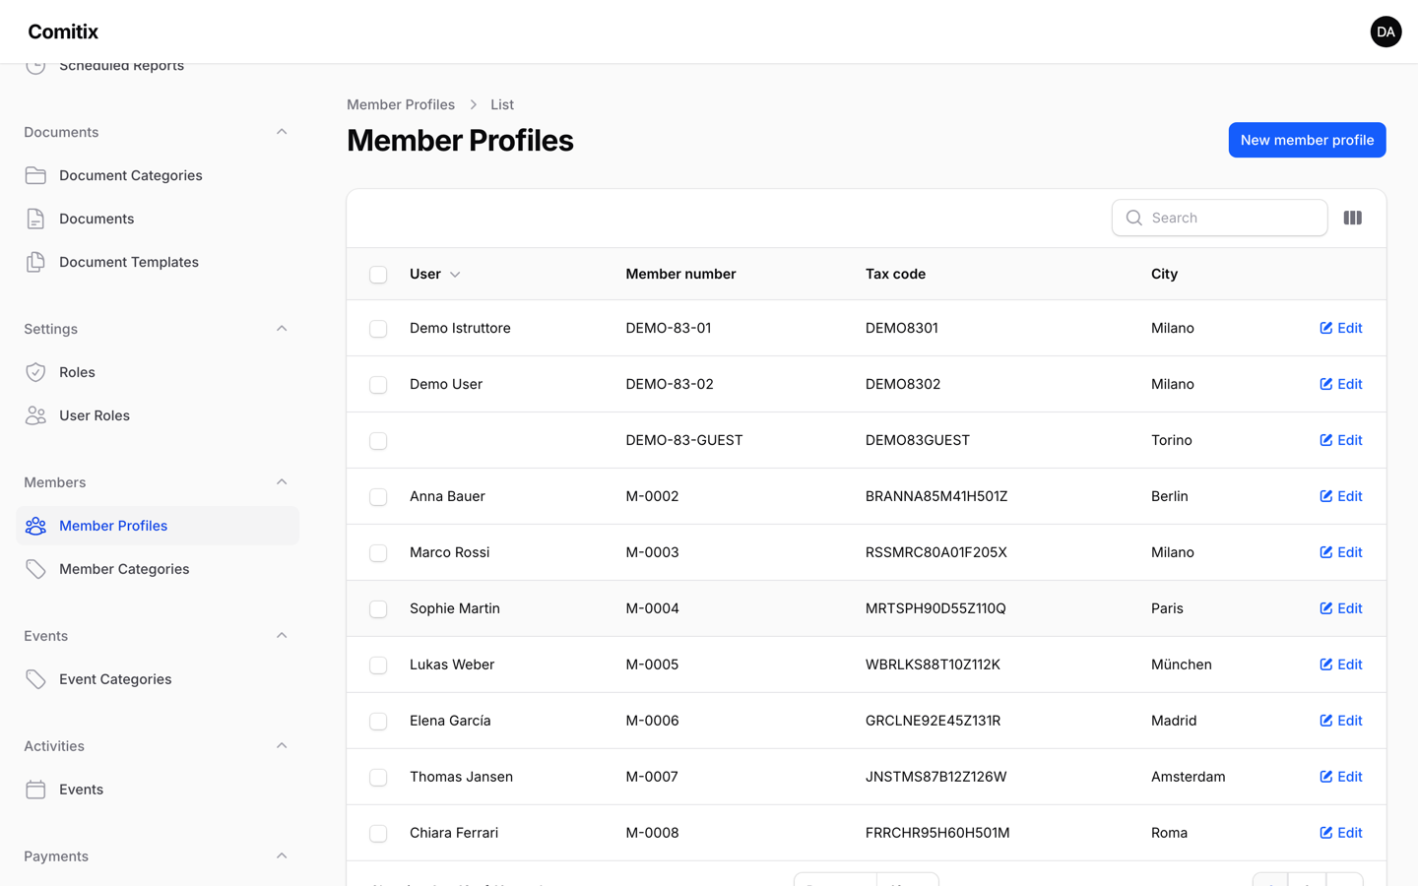Viewport: 1418px width, 886px height.
Task: Click the Document Templates icon
Action: pos(35,262)
